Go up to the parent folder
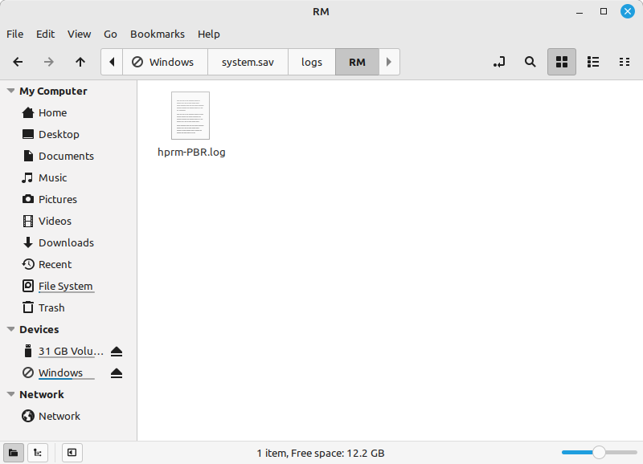The image size is (643, 464). pos(80,62)
